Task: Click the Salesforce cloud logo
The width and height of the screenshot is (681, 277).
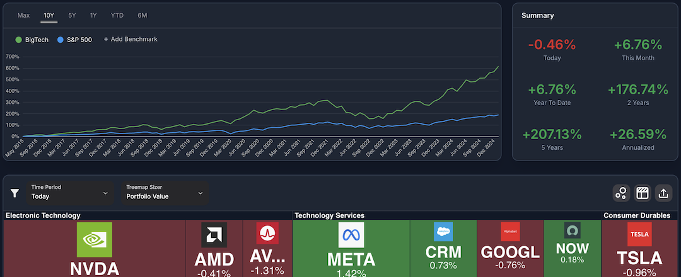Action: pyautogui.click(x=443, y=232)
